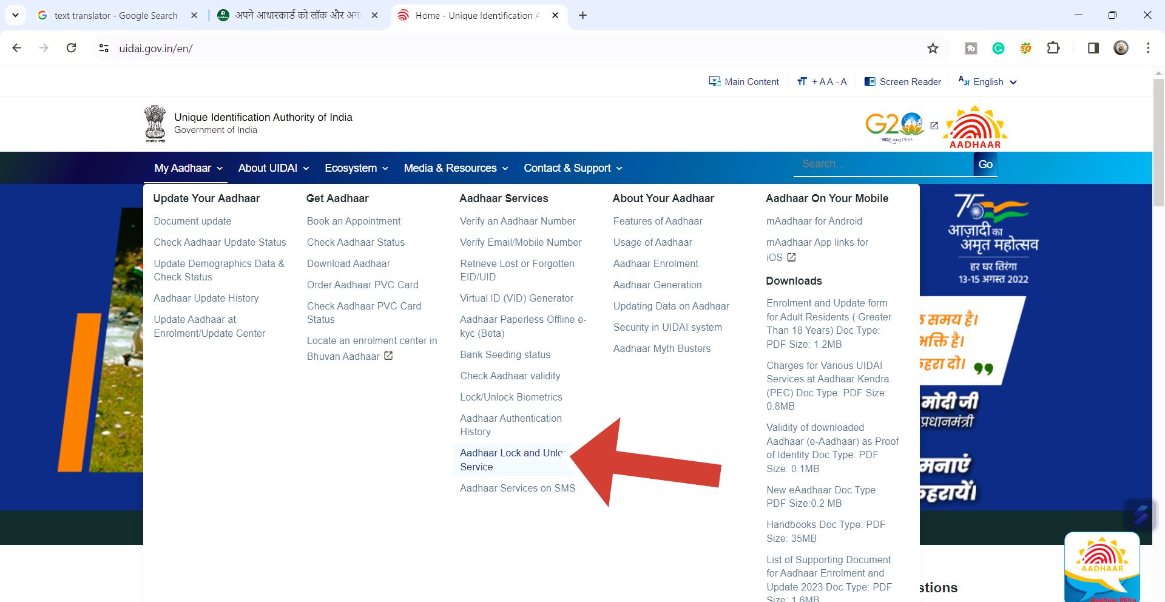Image resolution: width=1165 pixels, height=602 pixels.
Task: Bookmark this page with the star icon
Action: 933,49
